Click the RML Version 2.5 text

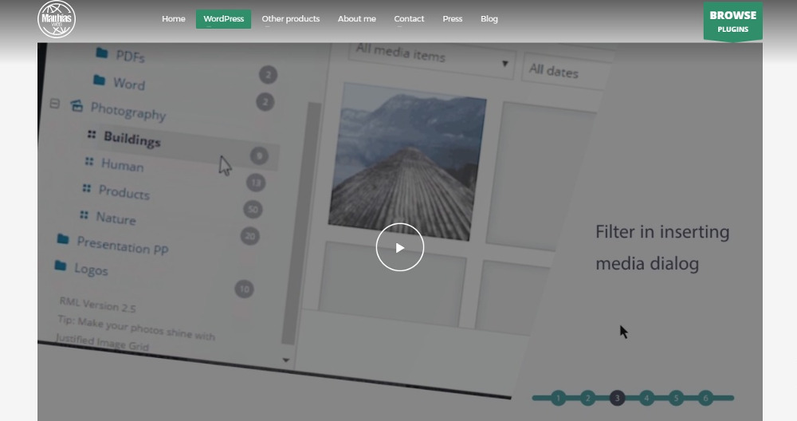pyautogui.click(x=97, y=305)
